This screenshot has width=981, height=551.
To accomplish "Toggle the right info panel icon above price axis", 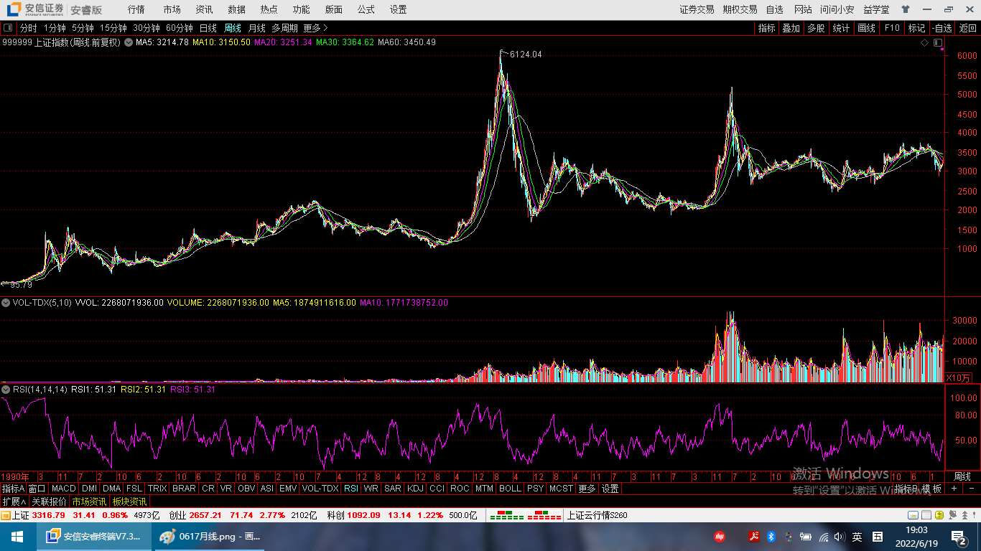I will pos(938,43).
